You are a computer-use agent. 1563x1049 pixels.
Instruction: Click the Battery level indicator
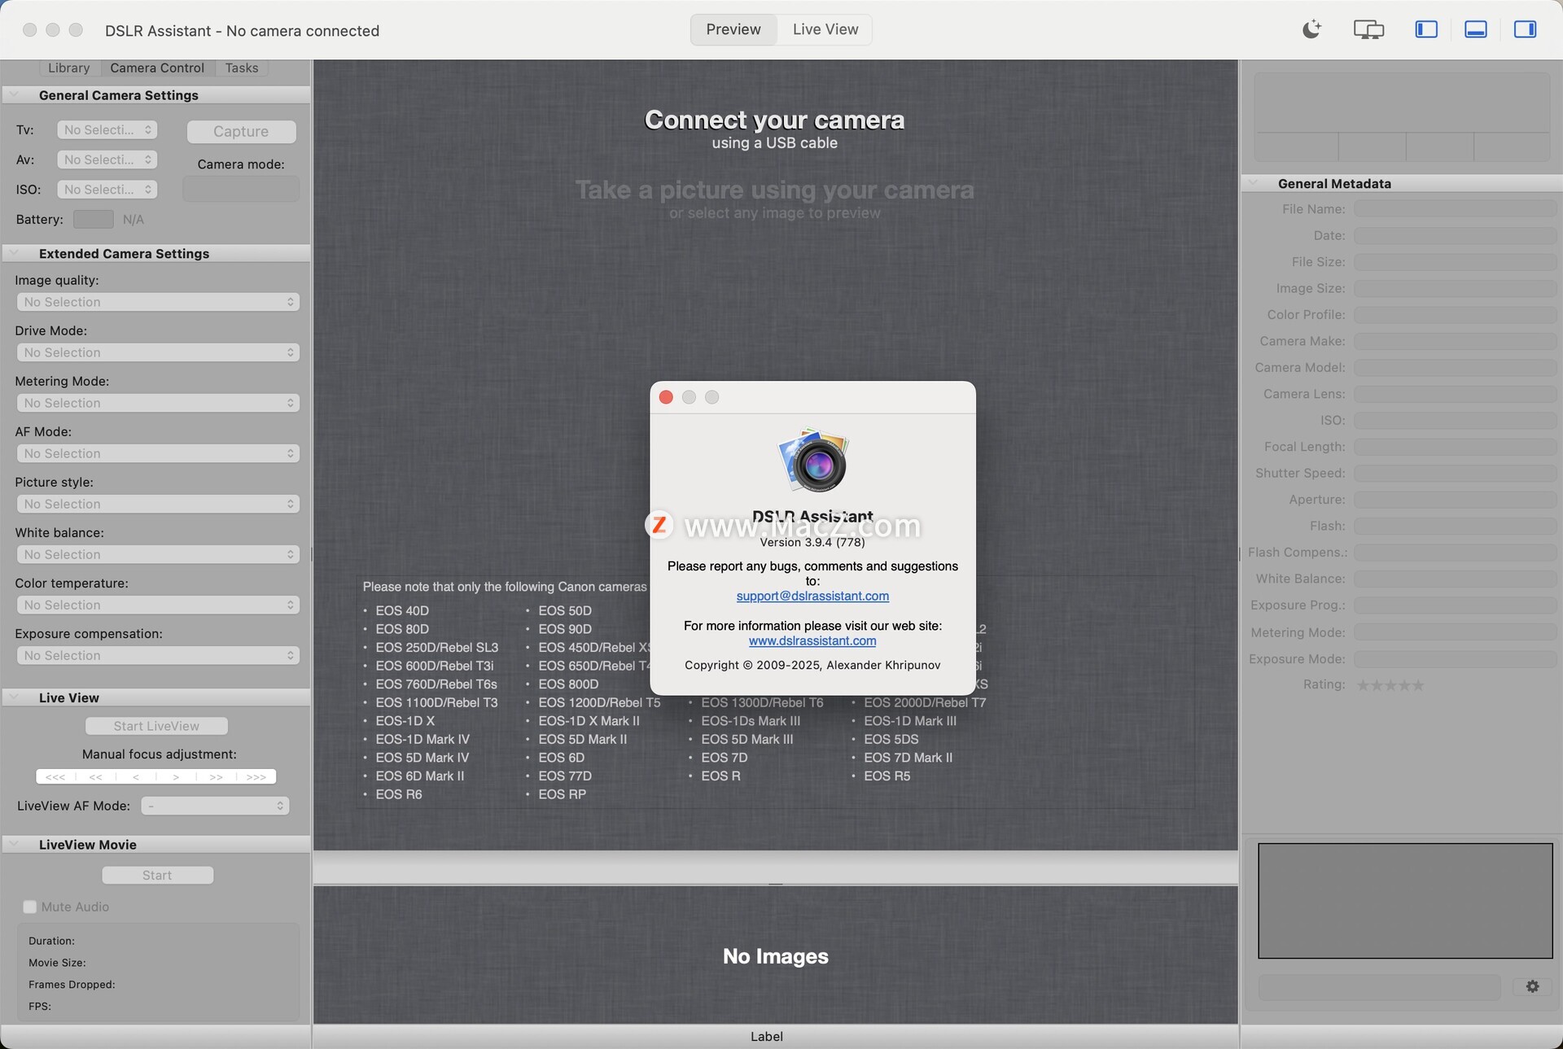coord(93,220)
